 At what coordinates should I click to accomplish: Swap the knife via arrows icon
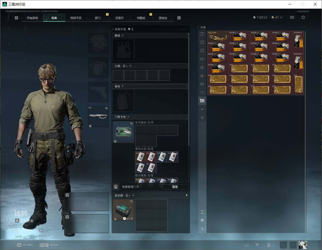[x=106, y=108]
